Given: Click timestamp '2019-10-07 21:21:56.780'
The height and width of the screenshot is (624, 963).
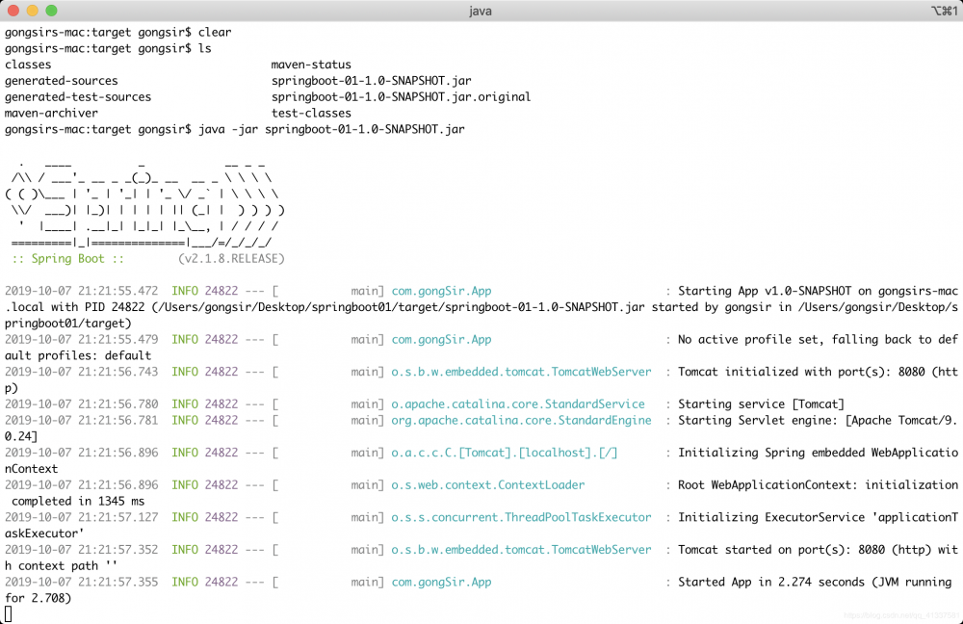Looking at the screenshot, I should (82, 404).
